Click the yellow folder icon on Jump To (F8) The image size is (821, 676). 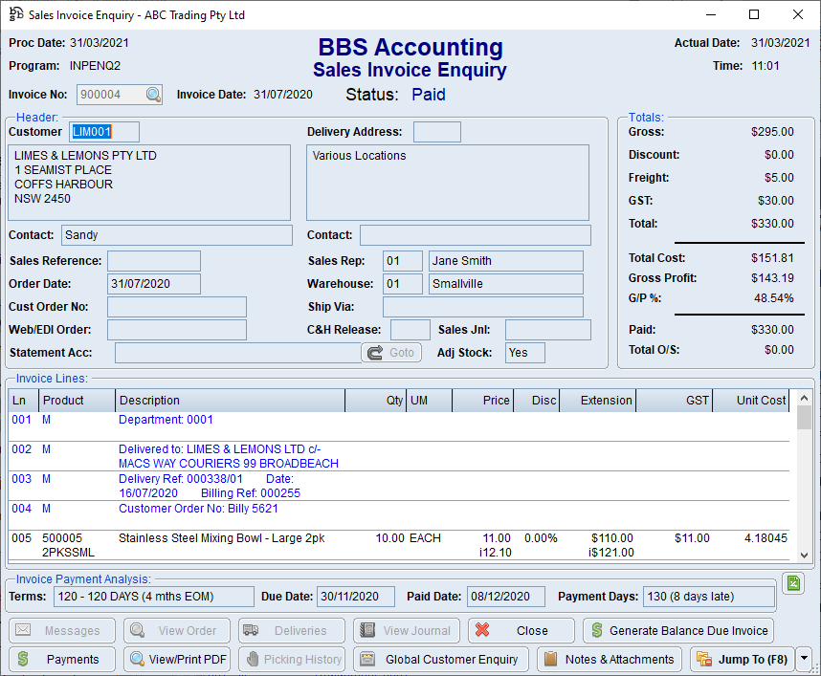tap(705, 660)
